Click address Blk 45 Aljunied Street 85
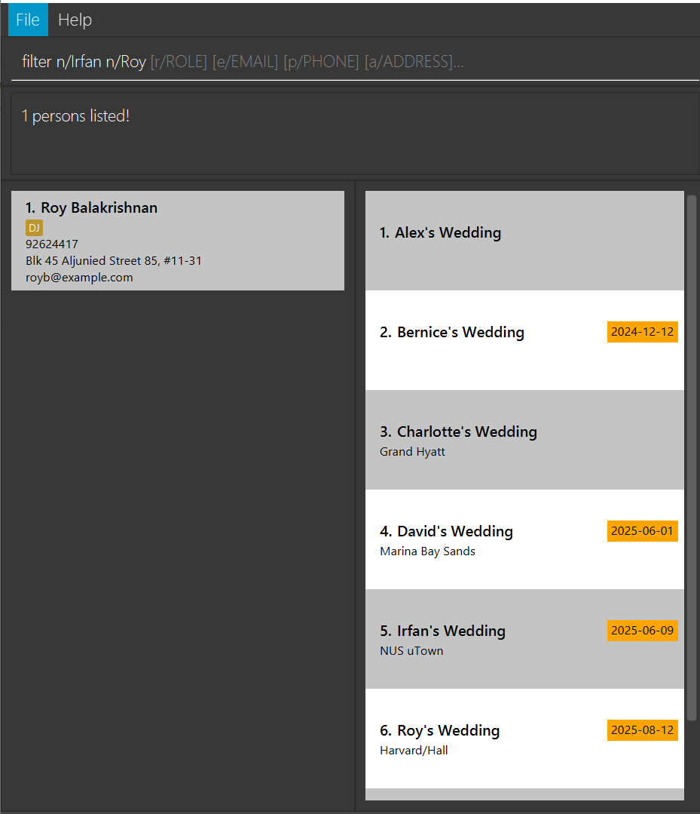 (x=114, y=260)
